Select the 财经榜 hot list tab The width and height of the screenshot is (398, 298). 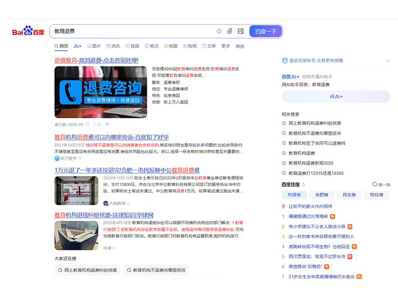pyautogui.click(x=377, y=195)
